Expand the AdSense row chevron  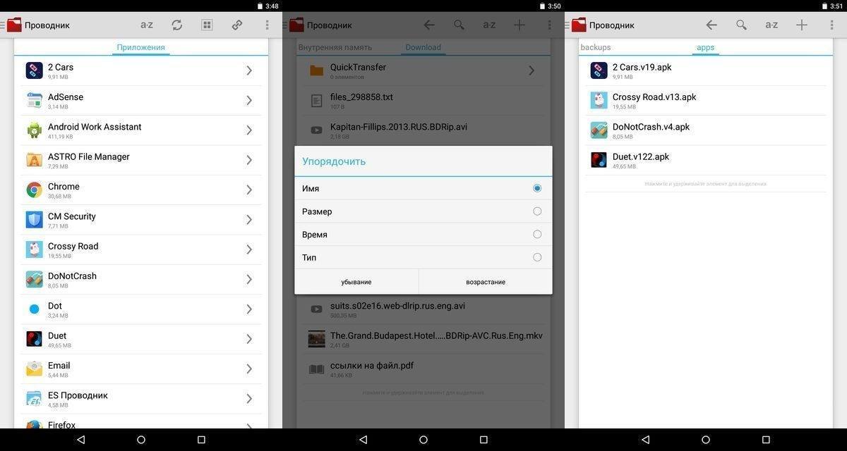tap(249, 100)
